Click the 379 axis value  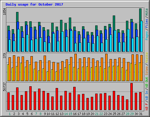(x=4, y=56)
